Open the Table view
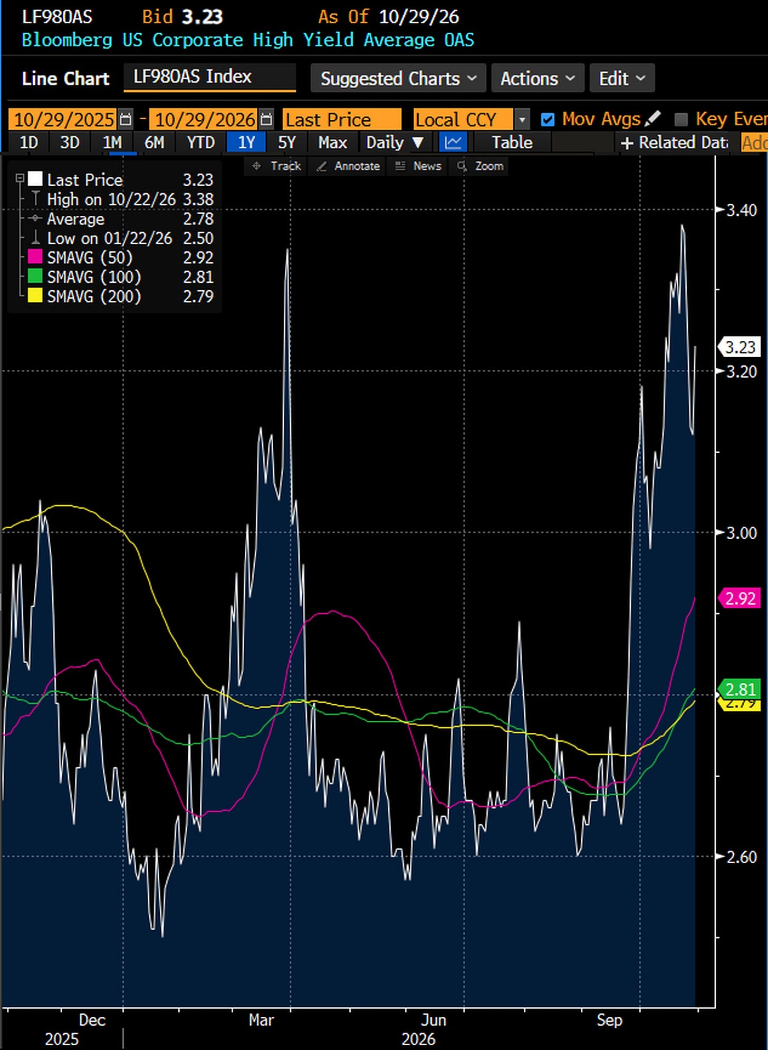Image resolution: width=768 pixels, height=1050 pixels. (512, 142)
